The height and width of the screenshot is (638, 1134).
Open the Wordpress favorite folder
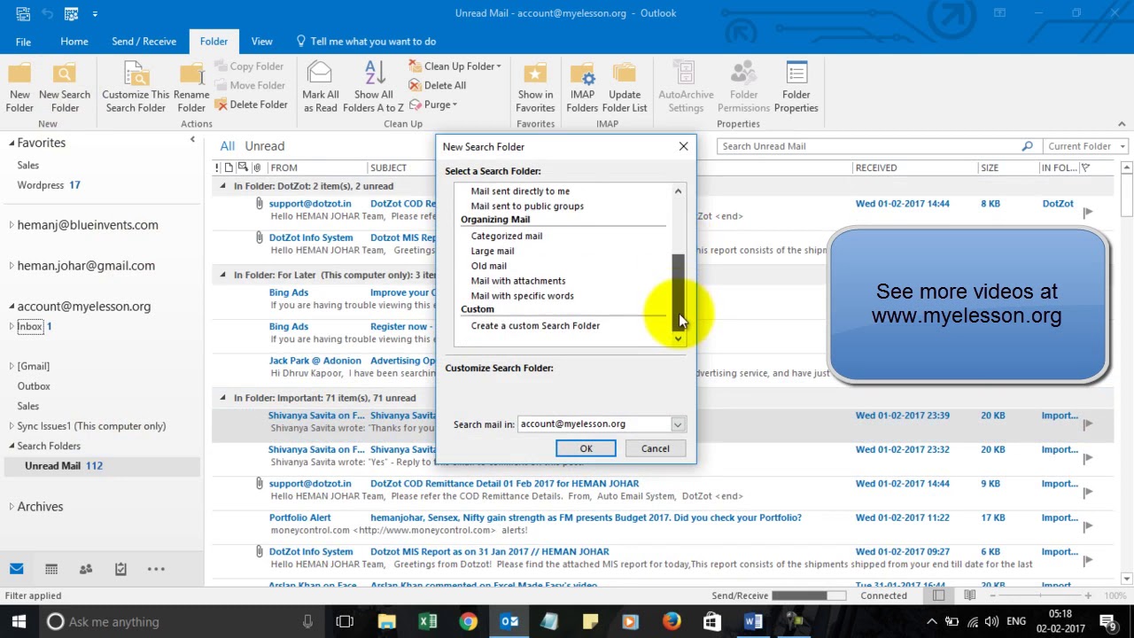[x=49, y=185]
